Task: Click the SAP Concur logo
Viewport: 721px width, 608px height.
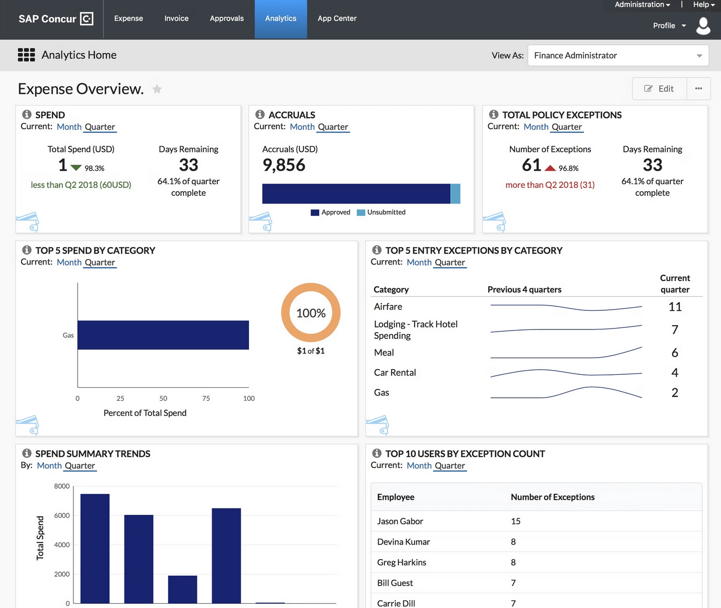Action: click(x=56, y=19)
